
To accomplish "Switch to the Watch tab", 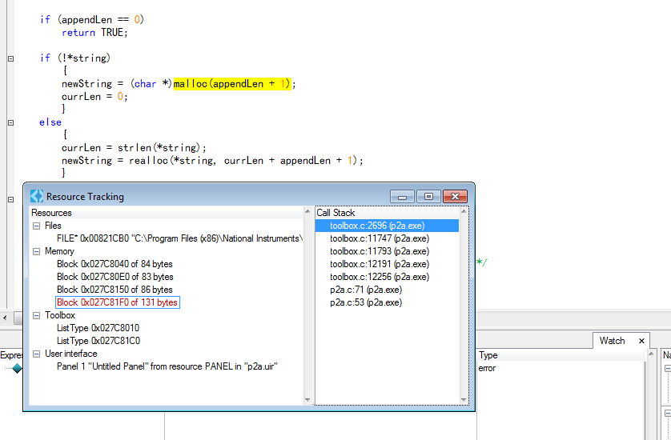I will [612, 341].
